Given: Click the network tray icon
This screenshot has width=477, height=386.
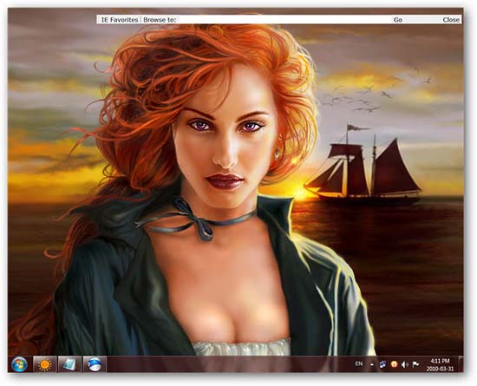Looking at the screenshot, I should pyautogui.click(x=382, y=364).
